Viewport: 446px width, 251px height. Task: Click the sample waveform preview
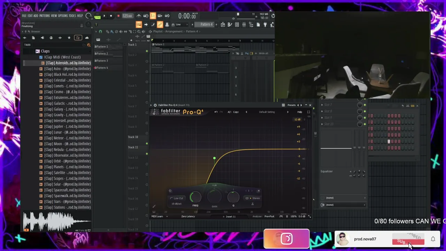coord(57,221)
